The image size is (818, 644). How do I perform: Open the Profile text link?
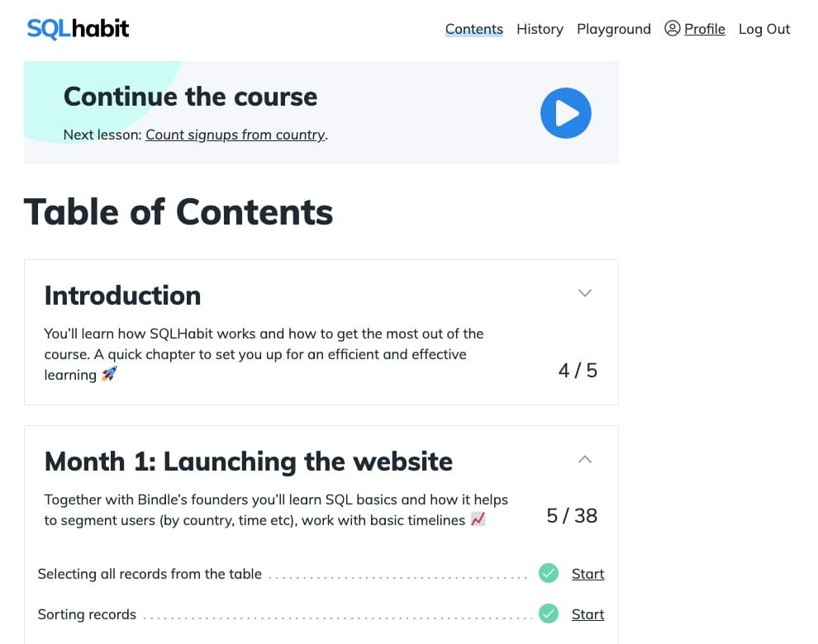coord(705,29)
